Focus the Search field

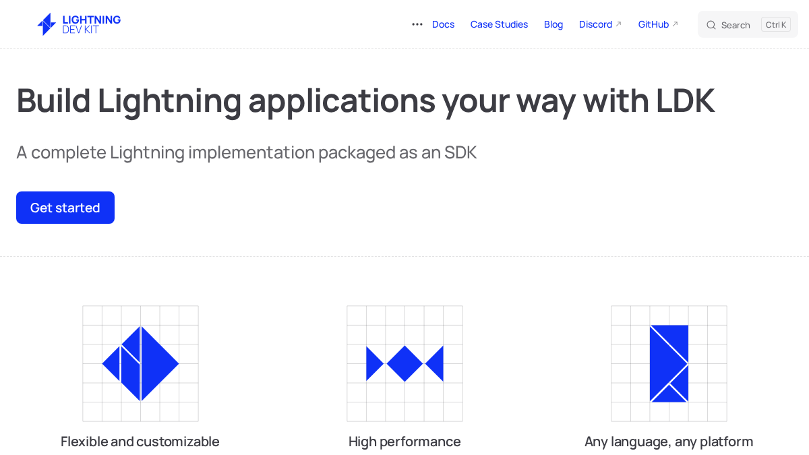coord(748,25)
